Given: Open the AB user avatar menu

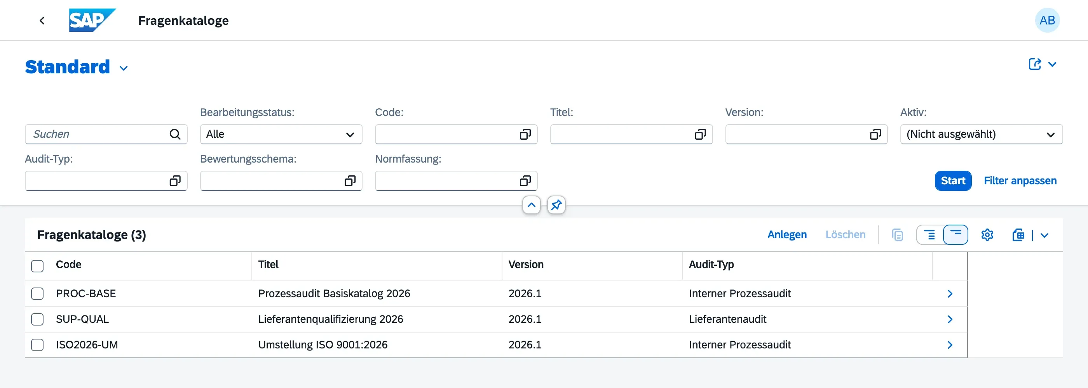Looking at the screenshot, I should (1047, 20).
